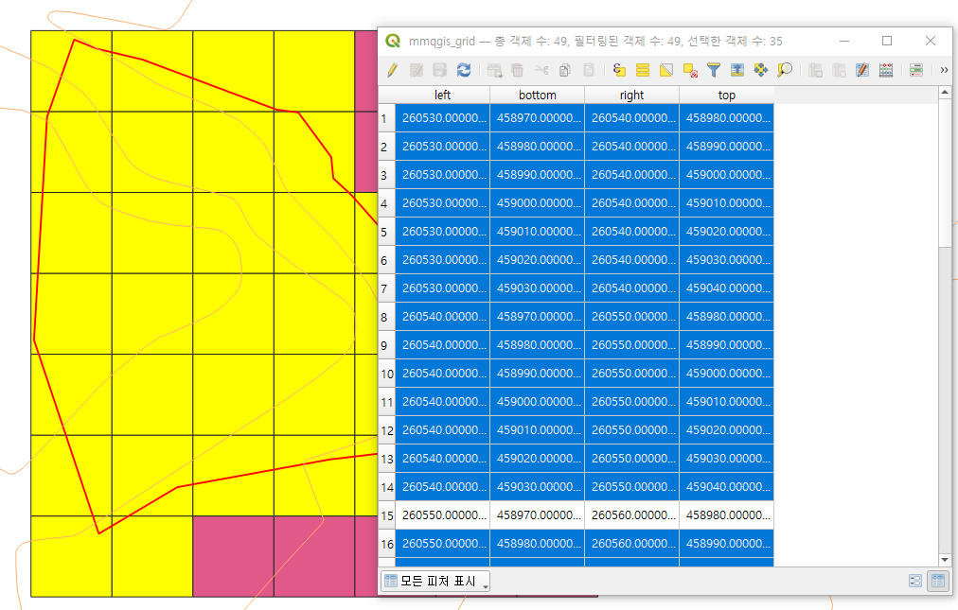Click the delete selected features trash icon

(518, 70)
